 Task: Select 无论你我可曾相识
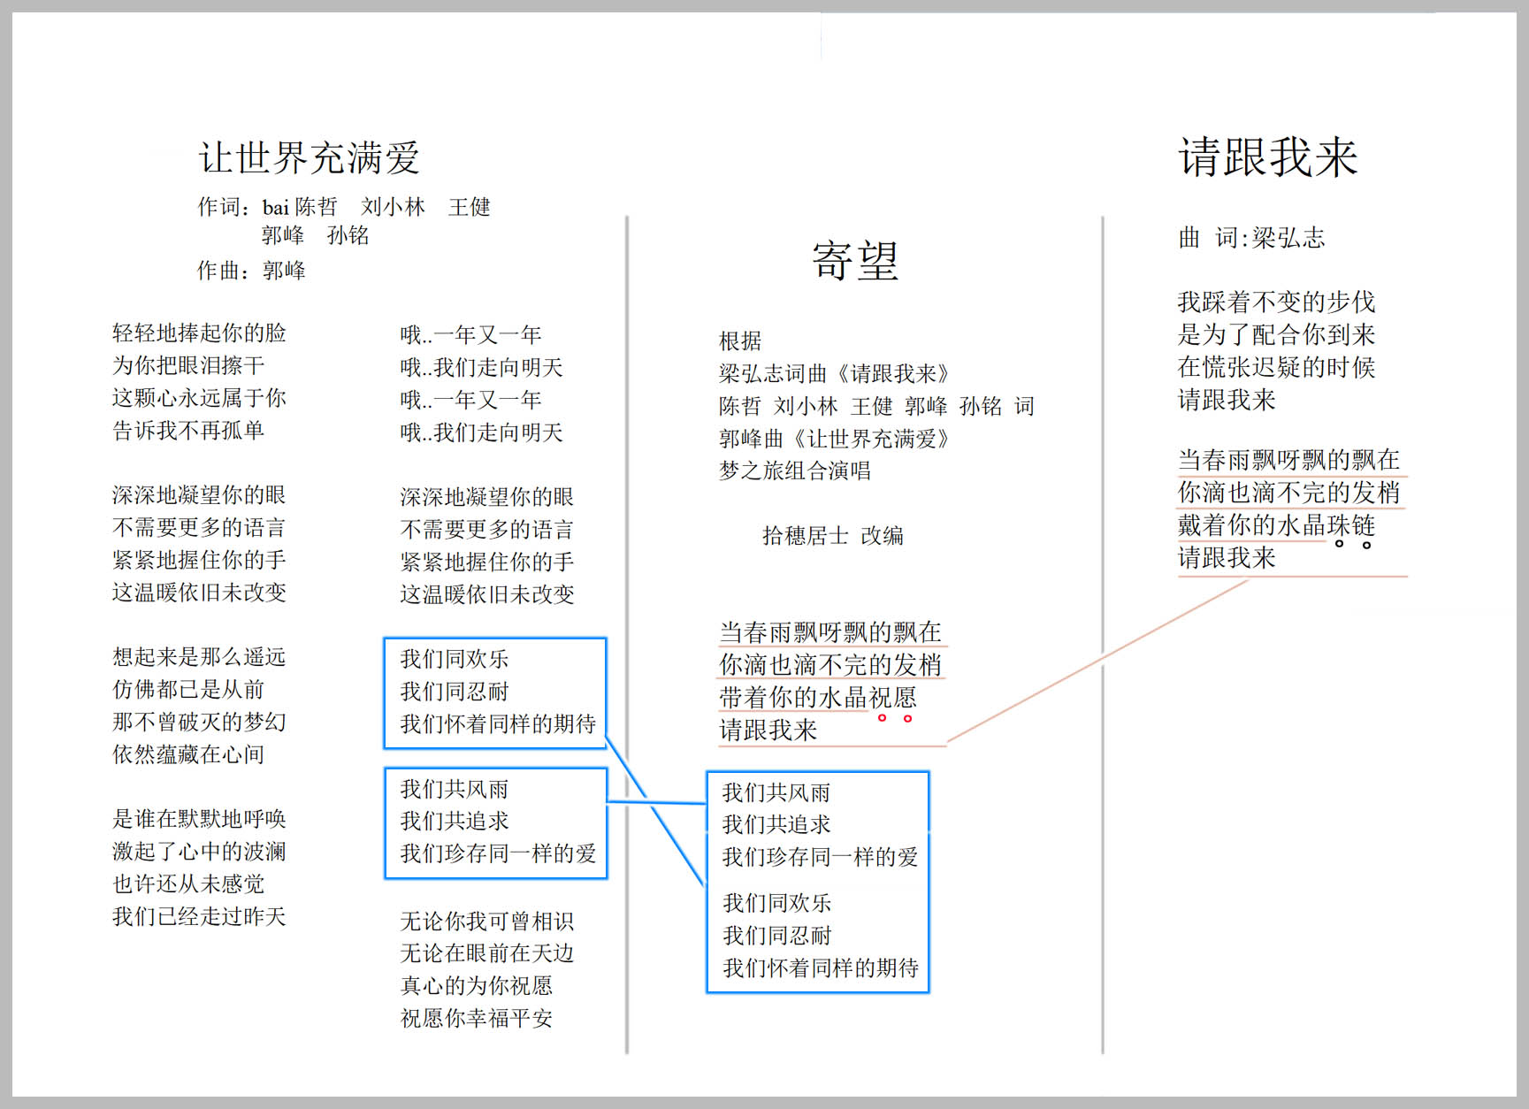click(487, 922)
